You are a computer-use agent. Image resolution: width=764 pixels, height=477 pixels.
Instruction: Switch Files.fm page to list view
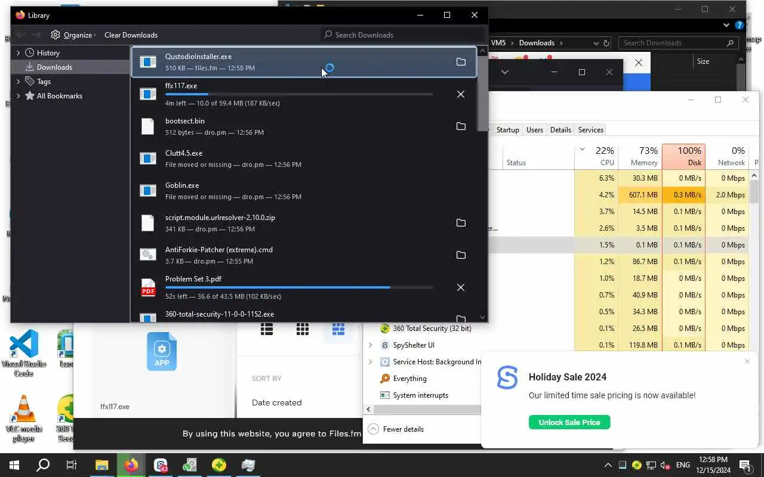[267, 329]
